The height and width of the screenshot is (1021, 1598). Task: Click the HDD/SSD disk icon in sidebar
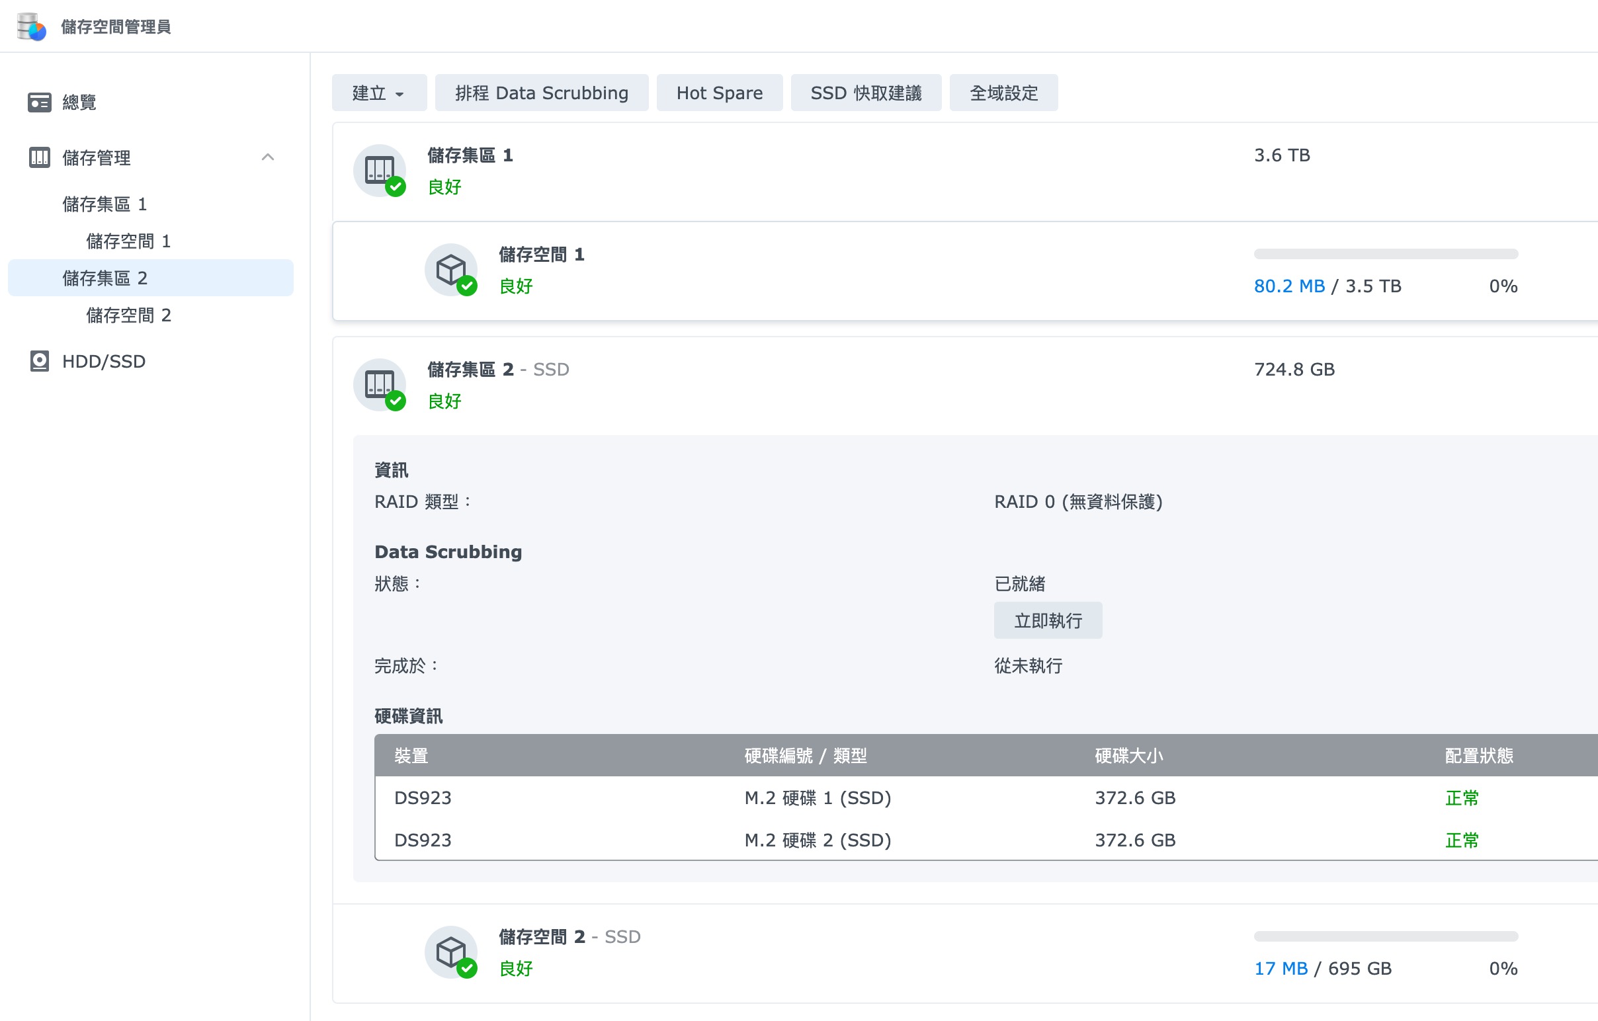pyautogui.click(x=40, y=362)
